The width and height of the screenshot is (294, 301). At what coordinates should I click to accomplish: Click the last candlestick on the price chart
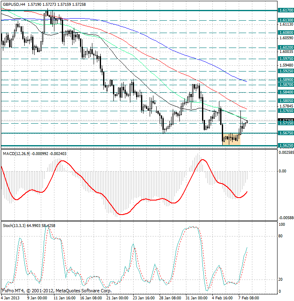[x=247, y=122]
